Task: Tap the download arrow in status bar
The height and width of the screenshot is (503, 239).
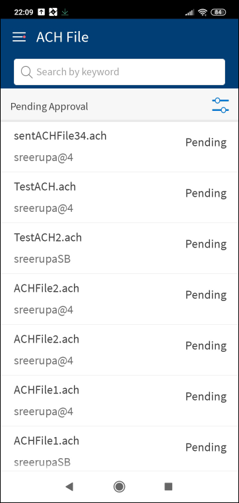Action: click(65, 12)
